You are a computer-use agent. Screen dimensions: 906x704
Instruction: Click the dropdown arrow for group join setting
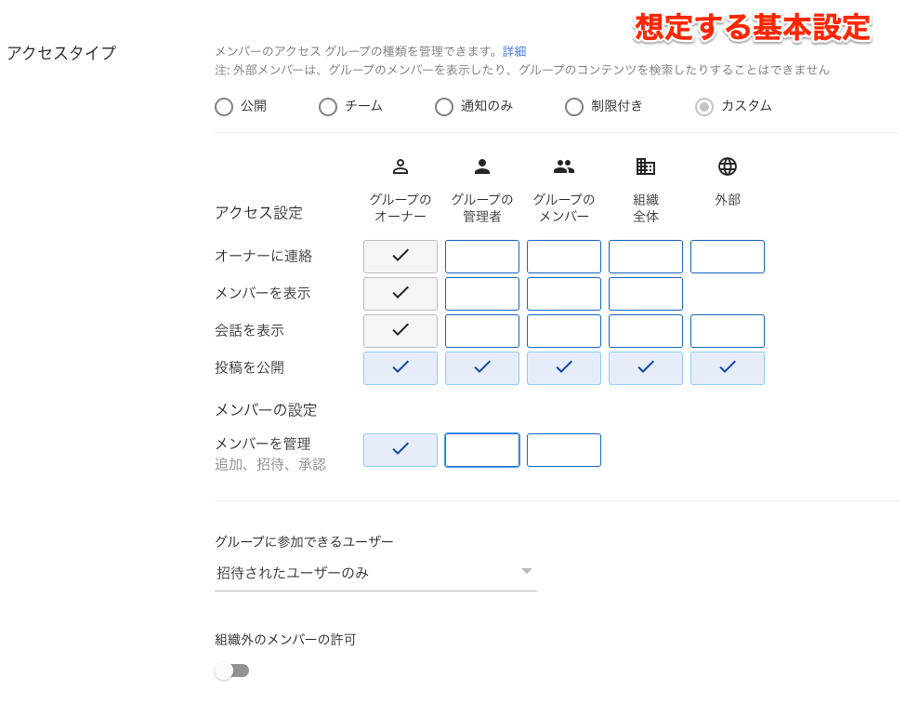526,571
